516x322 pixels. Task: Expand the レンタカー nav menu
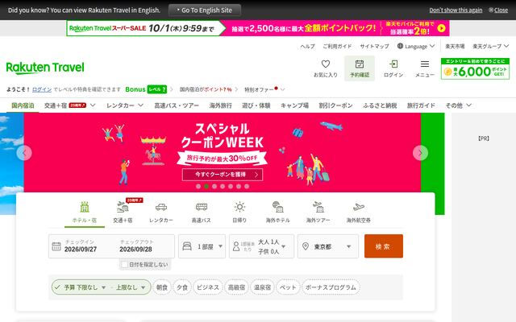(125, 105)
